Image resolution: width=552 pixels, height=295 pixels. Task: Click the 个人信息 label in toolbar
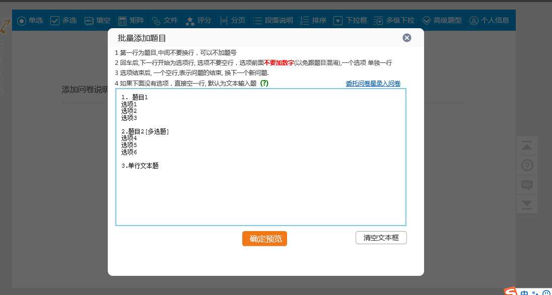click(495, 21)
